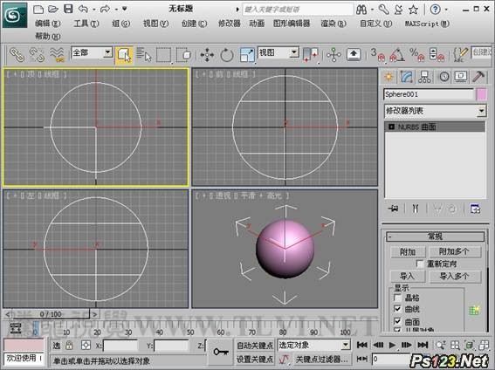Click the Bind to Space Warp tool
Screen dimensions: 495x370
(57, 55)
